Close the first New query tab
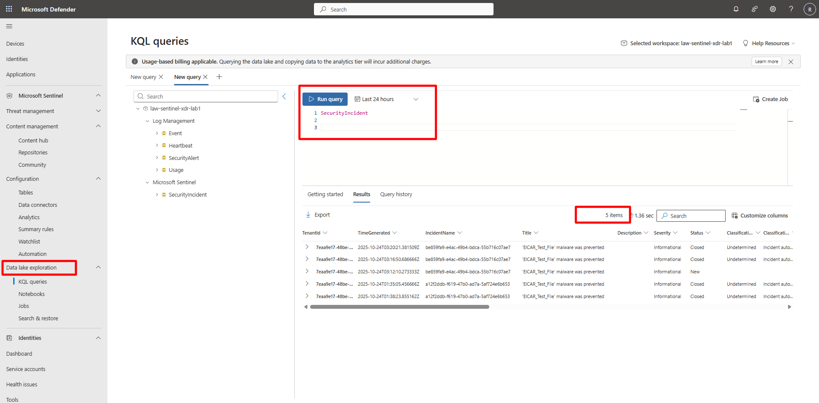Screen dimensions: 819x403 (x=161, y=77)
